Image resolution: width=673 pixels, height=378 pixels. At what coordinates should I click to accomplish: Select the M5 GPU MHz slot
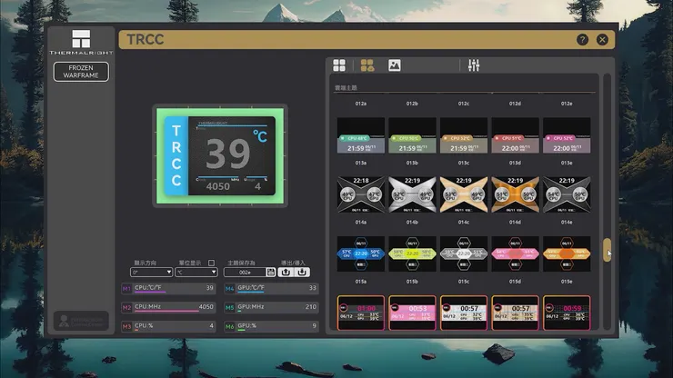tap(229, 308)
